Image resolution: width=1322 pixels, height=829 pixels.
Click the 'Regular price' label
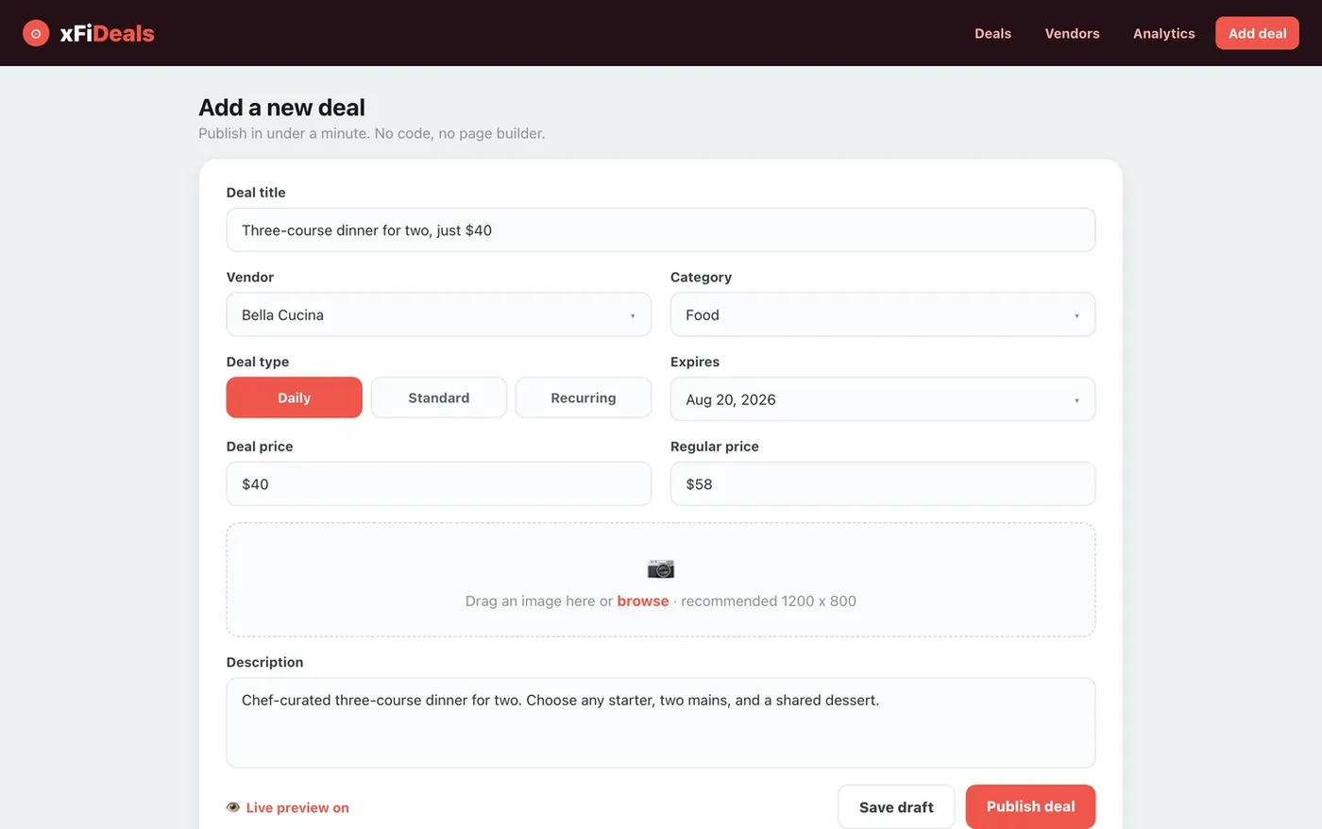pos(715,446)
